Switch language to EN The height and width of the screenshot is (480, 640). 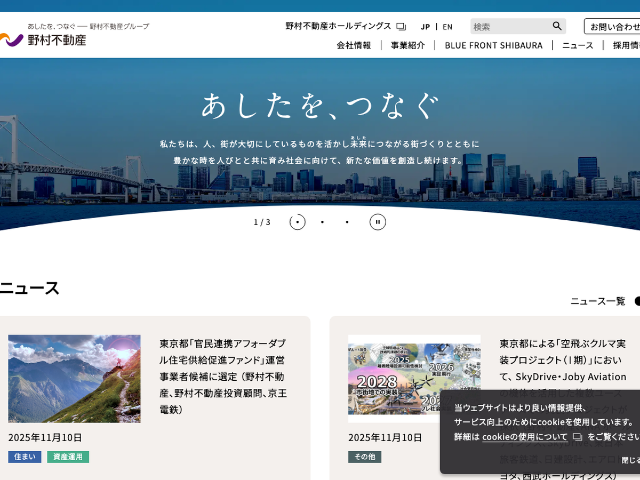click(447, 27)
